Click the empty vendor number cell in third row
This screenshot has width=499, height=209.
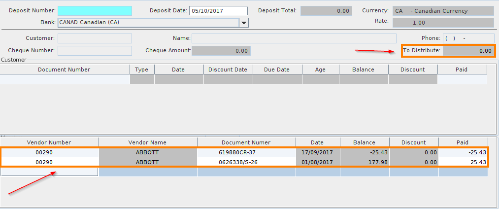[x=49, y=172]
